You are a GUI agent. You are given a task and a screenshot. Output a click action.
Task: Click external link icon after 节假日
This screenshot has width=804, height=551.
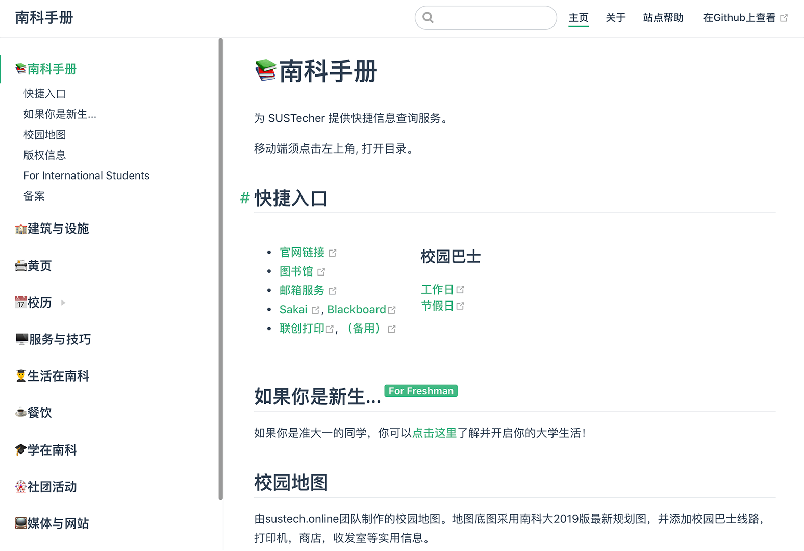click(x=460, y=306)
